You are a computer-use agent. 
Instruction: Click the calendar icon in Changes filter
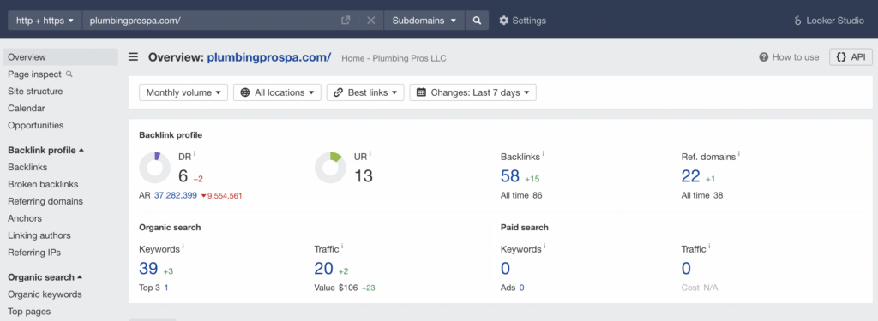point(422,92)
